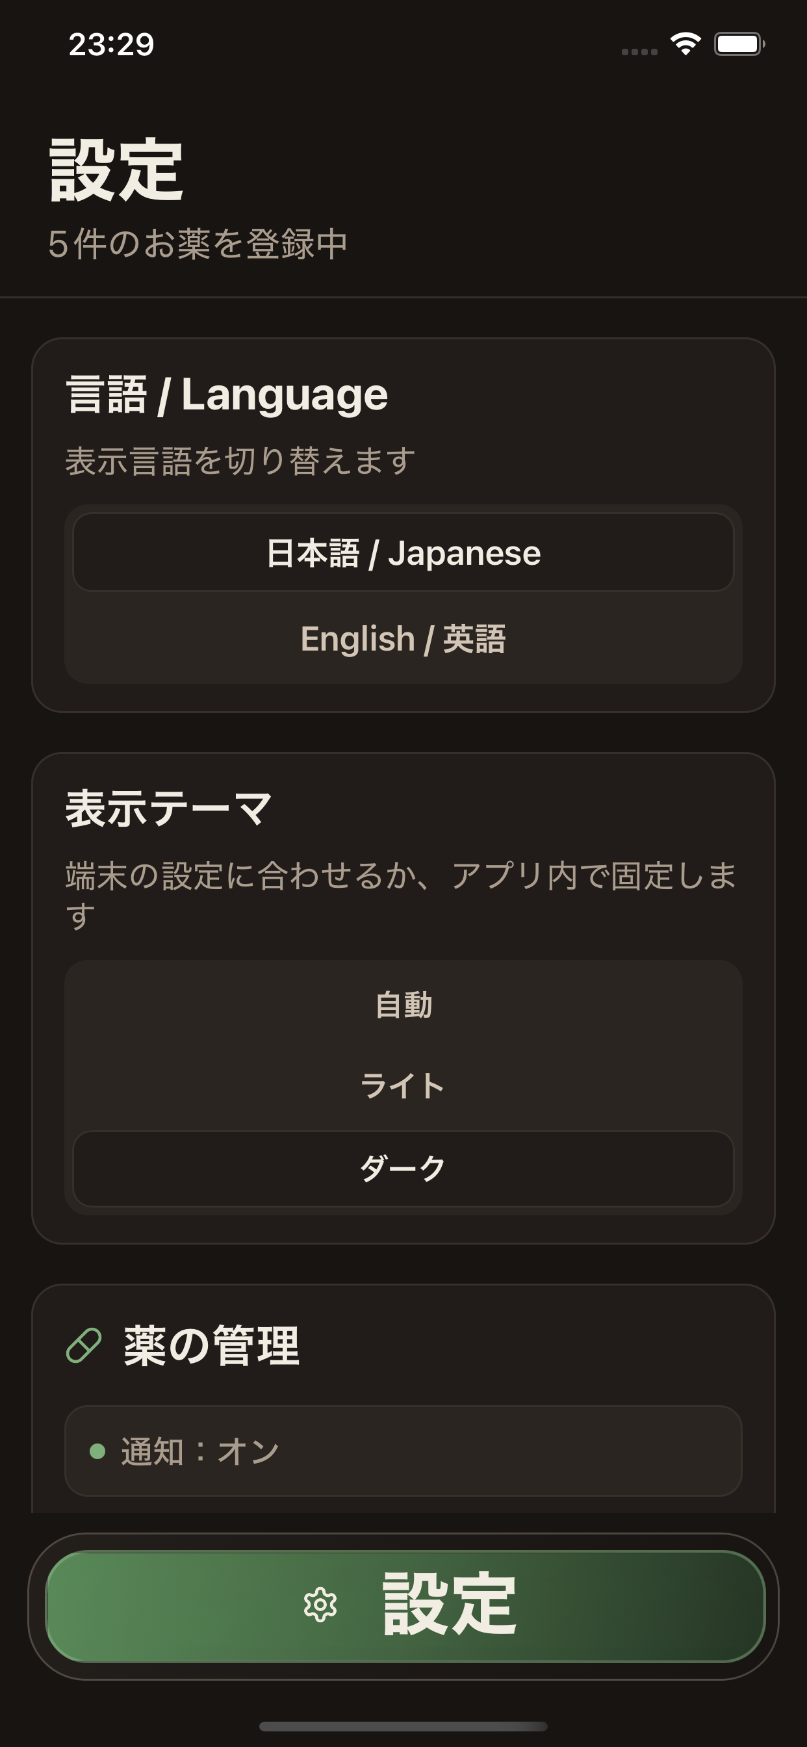Select 日本語 / Japanese as the language
This screenshot has height=1747, width=807.
point(403,553)
